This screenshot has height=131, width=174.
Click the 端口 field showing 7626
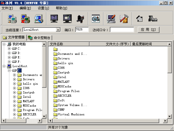(x=82, y=30)
